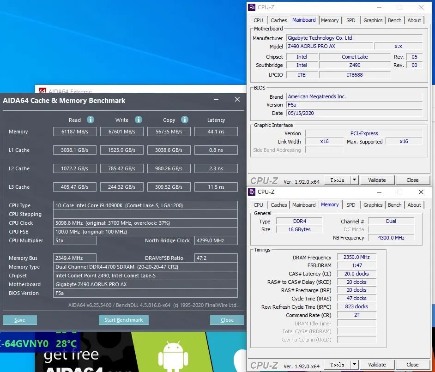Screen dimensions: 435x372
Task: Open SPD tab in top CPU-Z window
Action: [350, 20]
